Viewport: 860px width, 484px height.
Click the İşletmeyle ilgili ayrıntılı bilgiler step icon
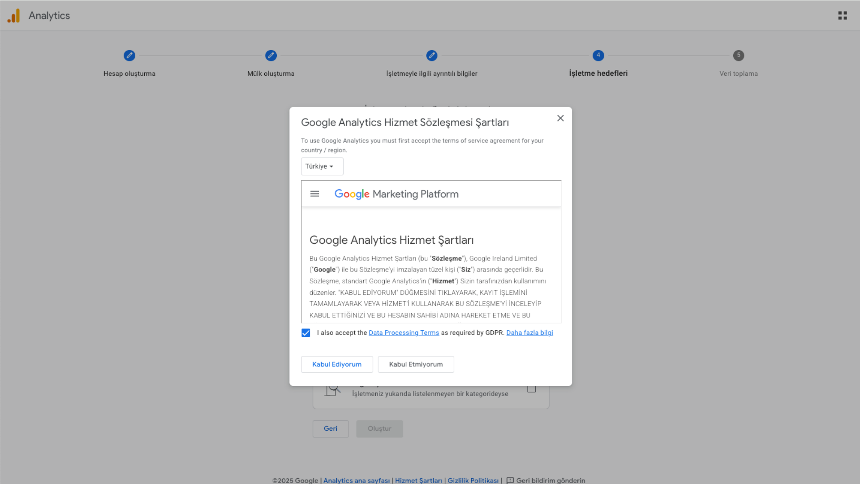click(x=432, y=56)
